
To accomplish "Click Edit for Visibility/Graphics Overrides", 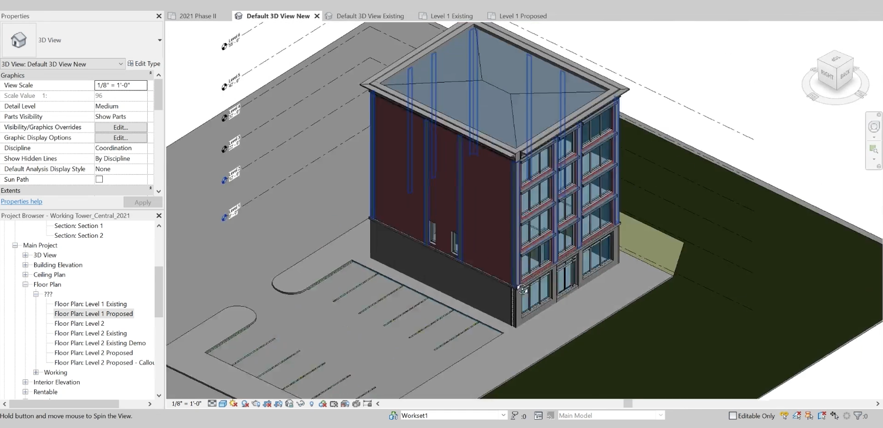I will click(x=120, y=127).
